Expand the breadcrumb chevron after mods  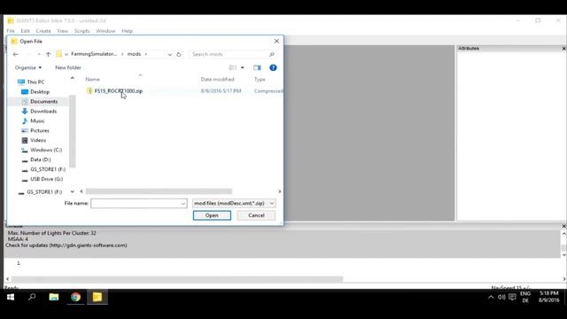click(146, 54)
